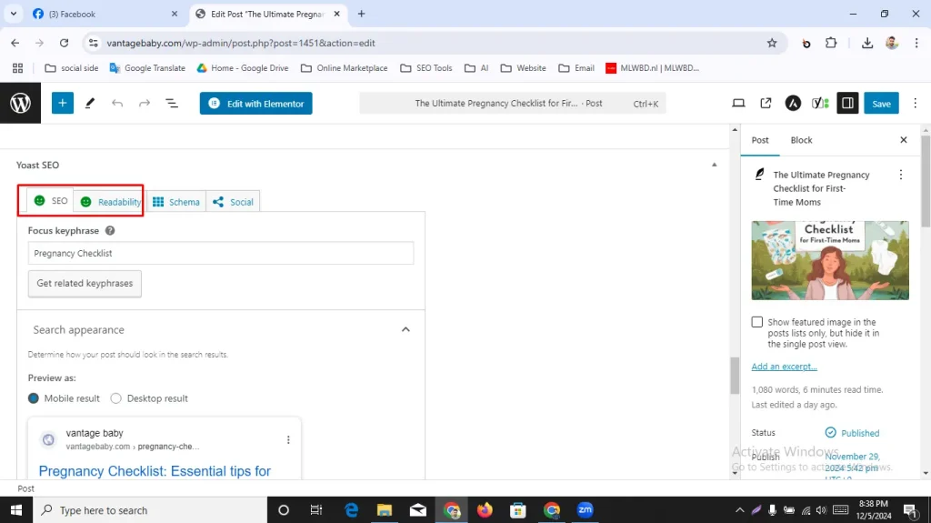The height and width of the screenshot is (523, 931).
Task: Open the editor Options three-dot menu
Action: point(915,103)
